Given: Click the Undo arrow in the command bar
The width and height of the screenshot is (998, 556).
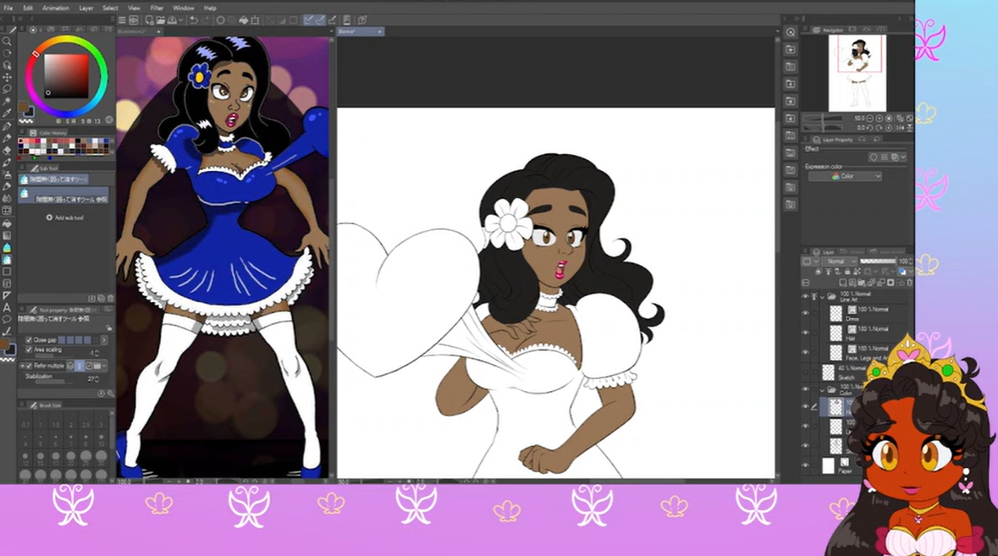Looking at the screenshot, I should (194, 20).
